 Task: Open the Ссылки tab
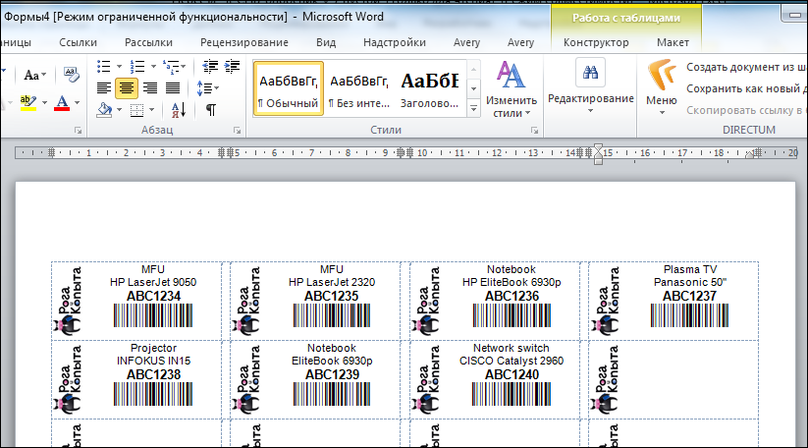[78, 43]
